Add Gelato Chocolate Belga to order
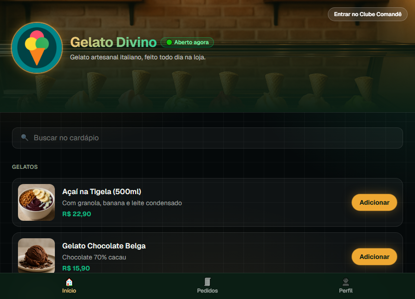Viewport: 415px width, 299px height. click(374, 257)
